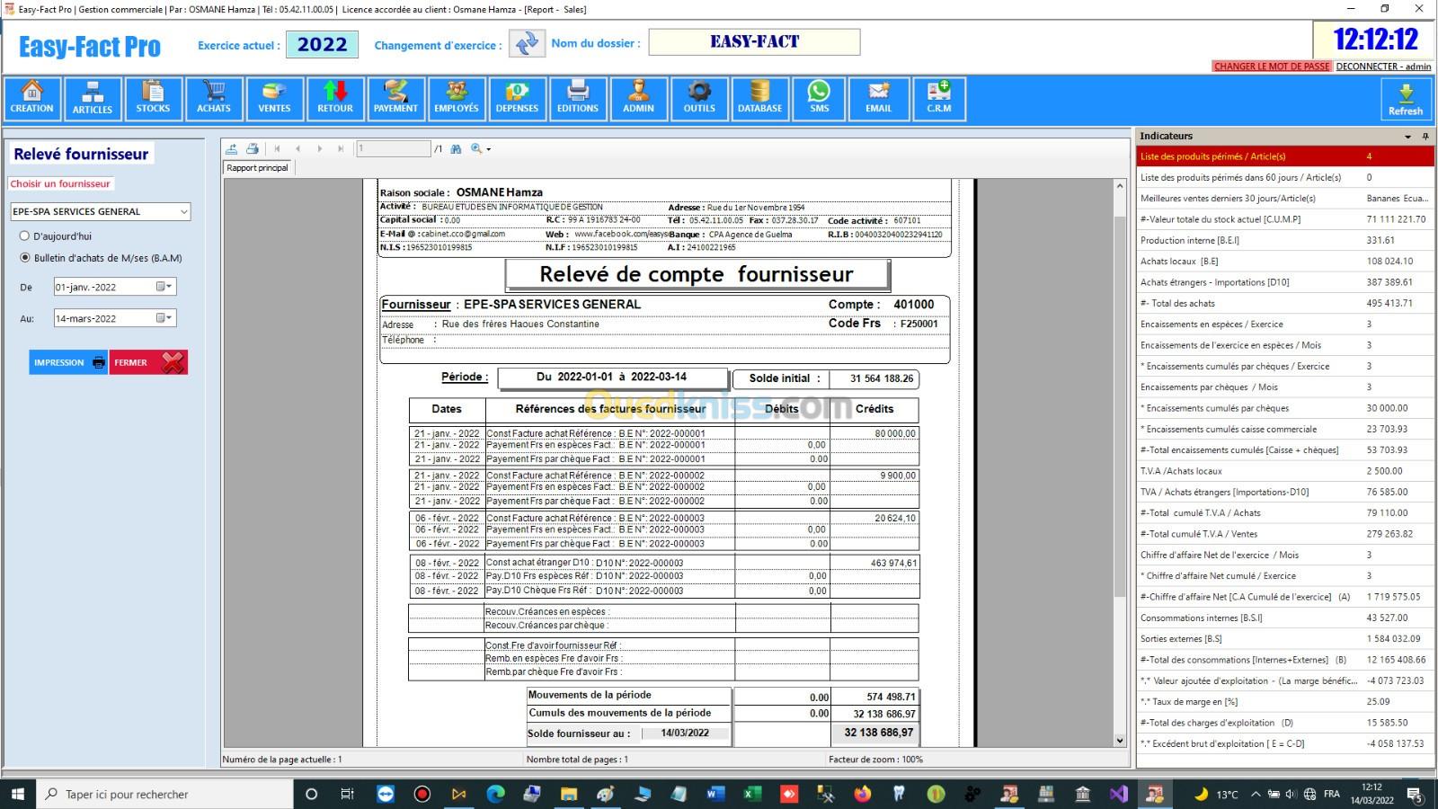1438x809 pixels.
Task: Open the PAYEMENT module icon
Action: point(395,98)
